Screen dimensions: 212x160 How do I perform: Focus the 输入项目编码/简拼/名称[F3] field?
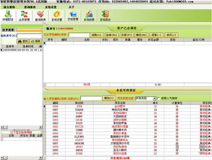tap(91, 98)
